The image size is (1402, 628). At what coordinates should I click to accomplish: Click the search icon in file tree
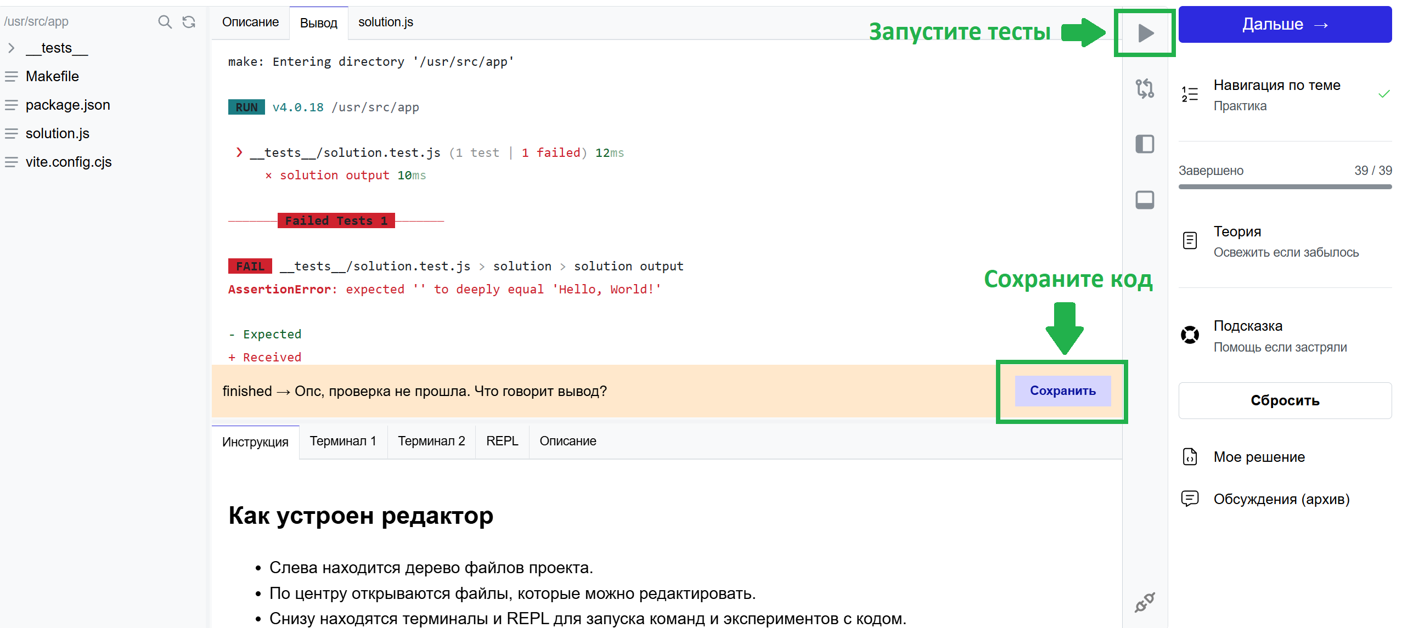coord(165,22)
